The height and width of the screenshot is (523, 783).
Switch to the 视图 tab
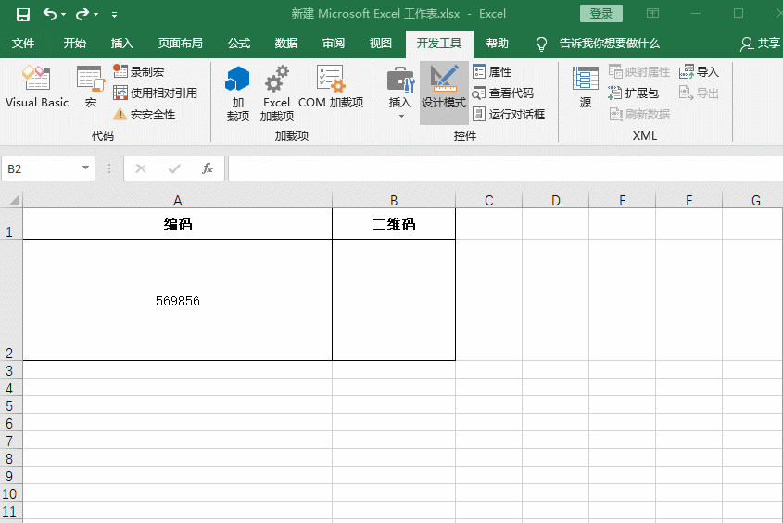coord(381,44)
